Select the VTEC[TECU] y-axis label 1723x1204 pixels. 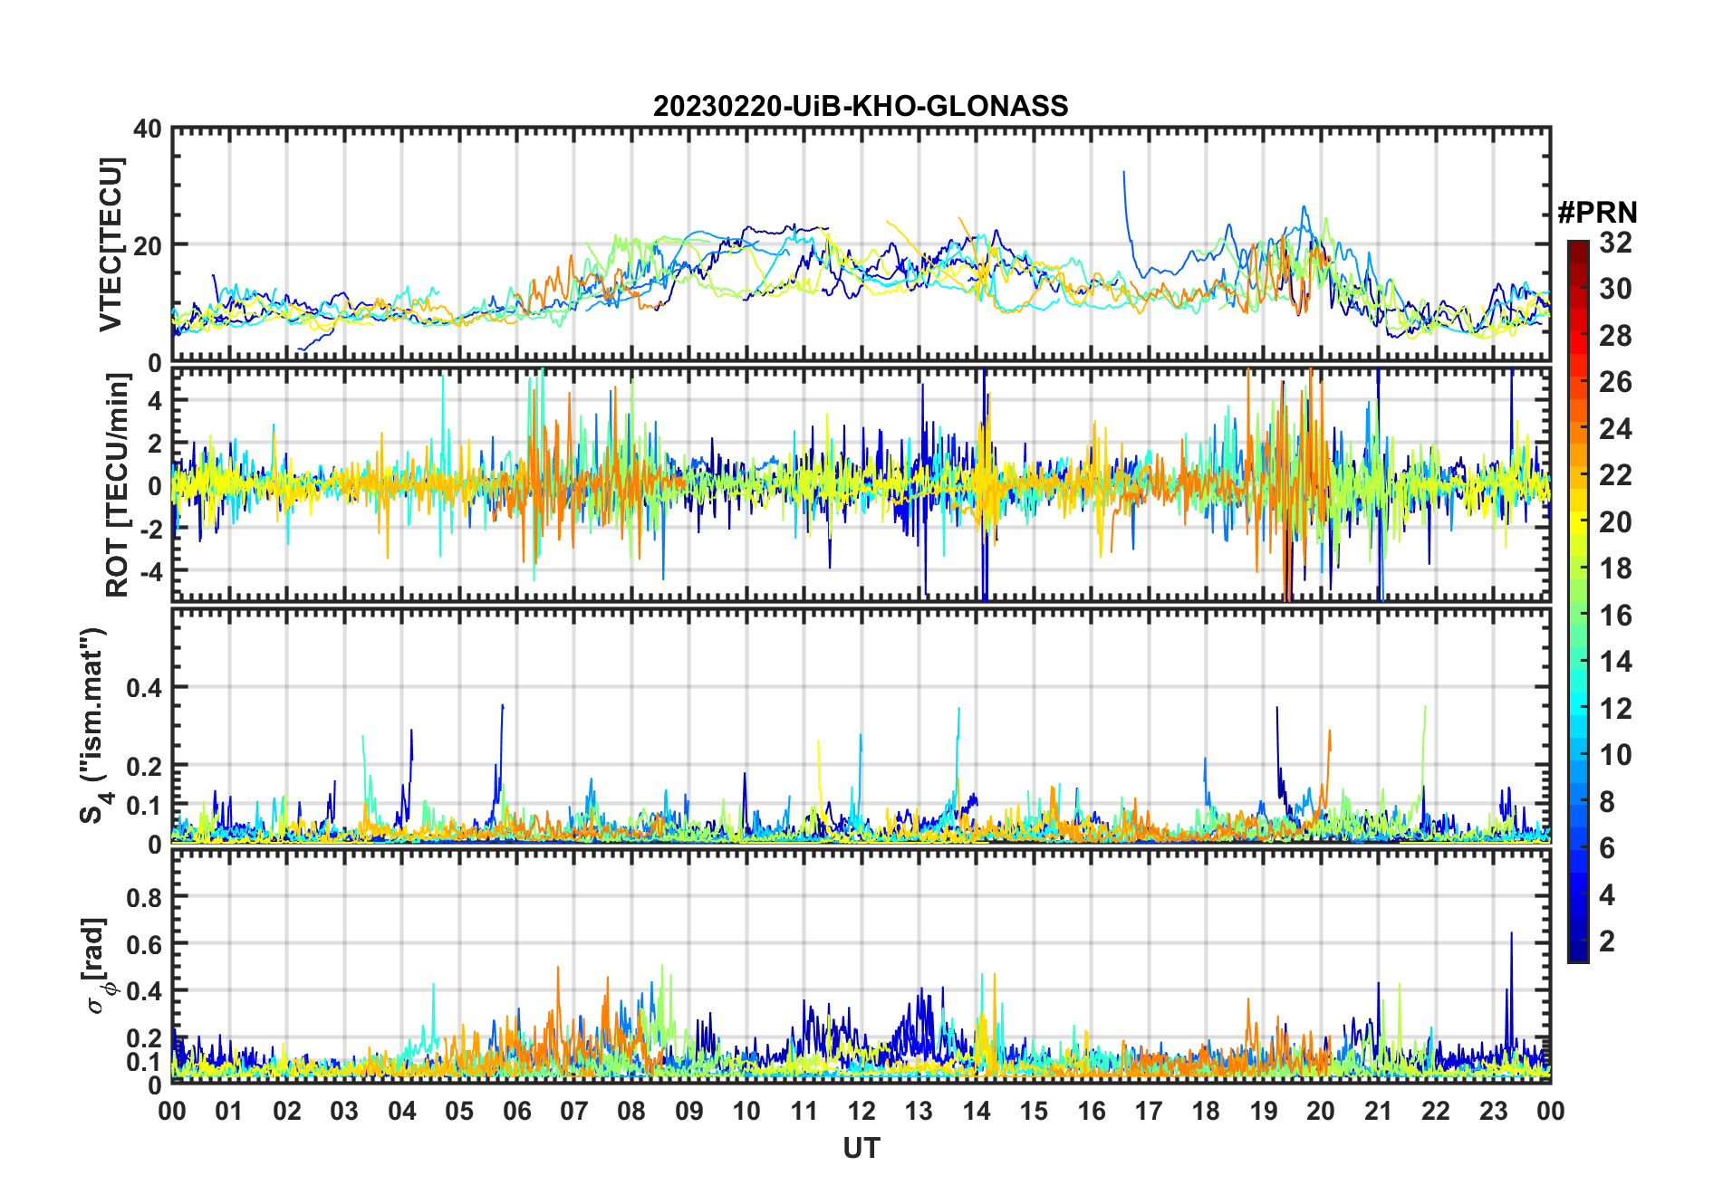(x=111, y=245)
